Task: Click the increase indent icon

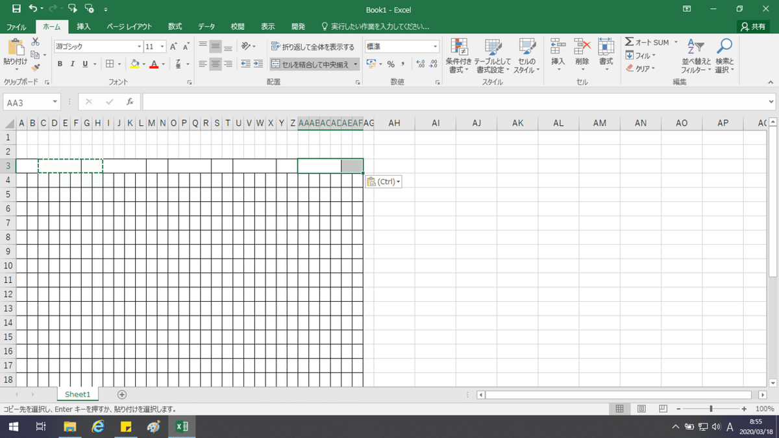Action: pyautogui.click(x=259, y=64)
